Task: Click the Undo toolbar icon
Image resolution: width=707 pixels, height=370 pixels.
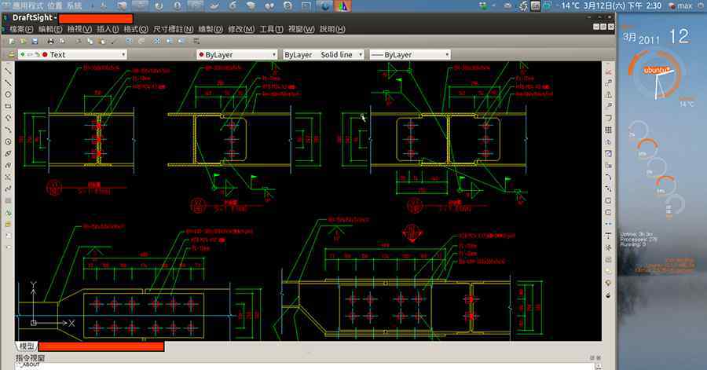Action: coord(130,42)
